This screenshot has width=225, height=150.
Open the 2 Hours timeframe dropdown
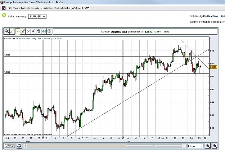[x=195, y=146]
